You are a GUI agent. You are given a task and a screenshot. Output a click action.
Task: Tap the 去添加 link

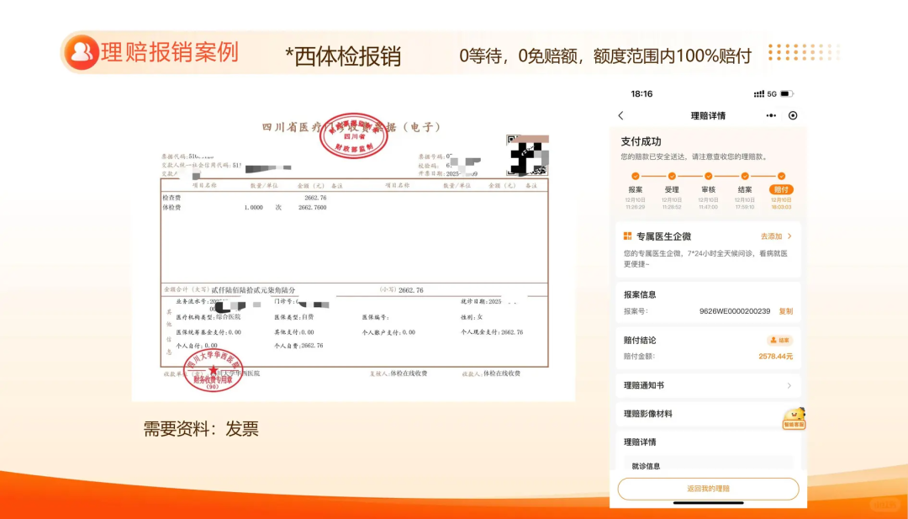[771, 236]
